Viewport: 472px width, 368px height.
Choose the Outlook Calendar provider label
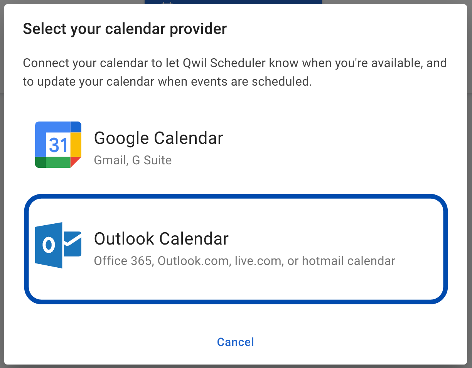point(161,238)
